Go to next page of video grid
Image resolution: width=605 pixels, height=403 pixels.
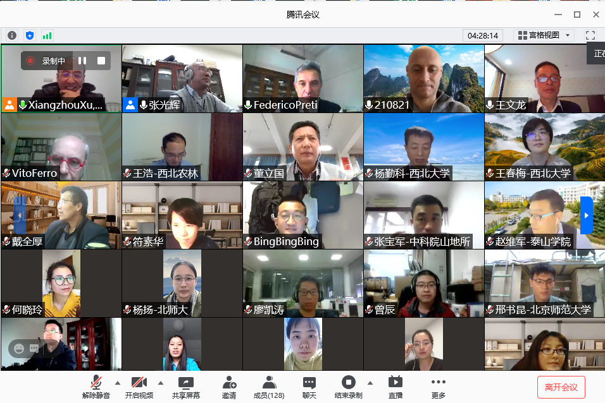[586, 215]
